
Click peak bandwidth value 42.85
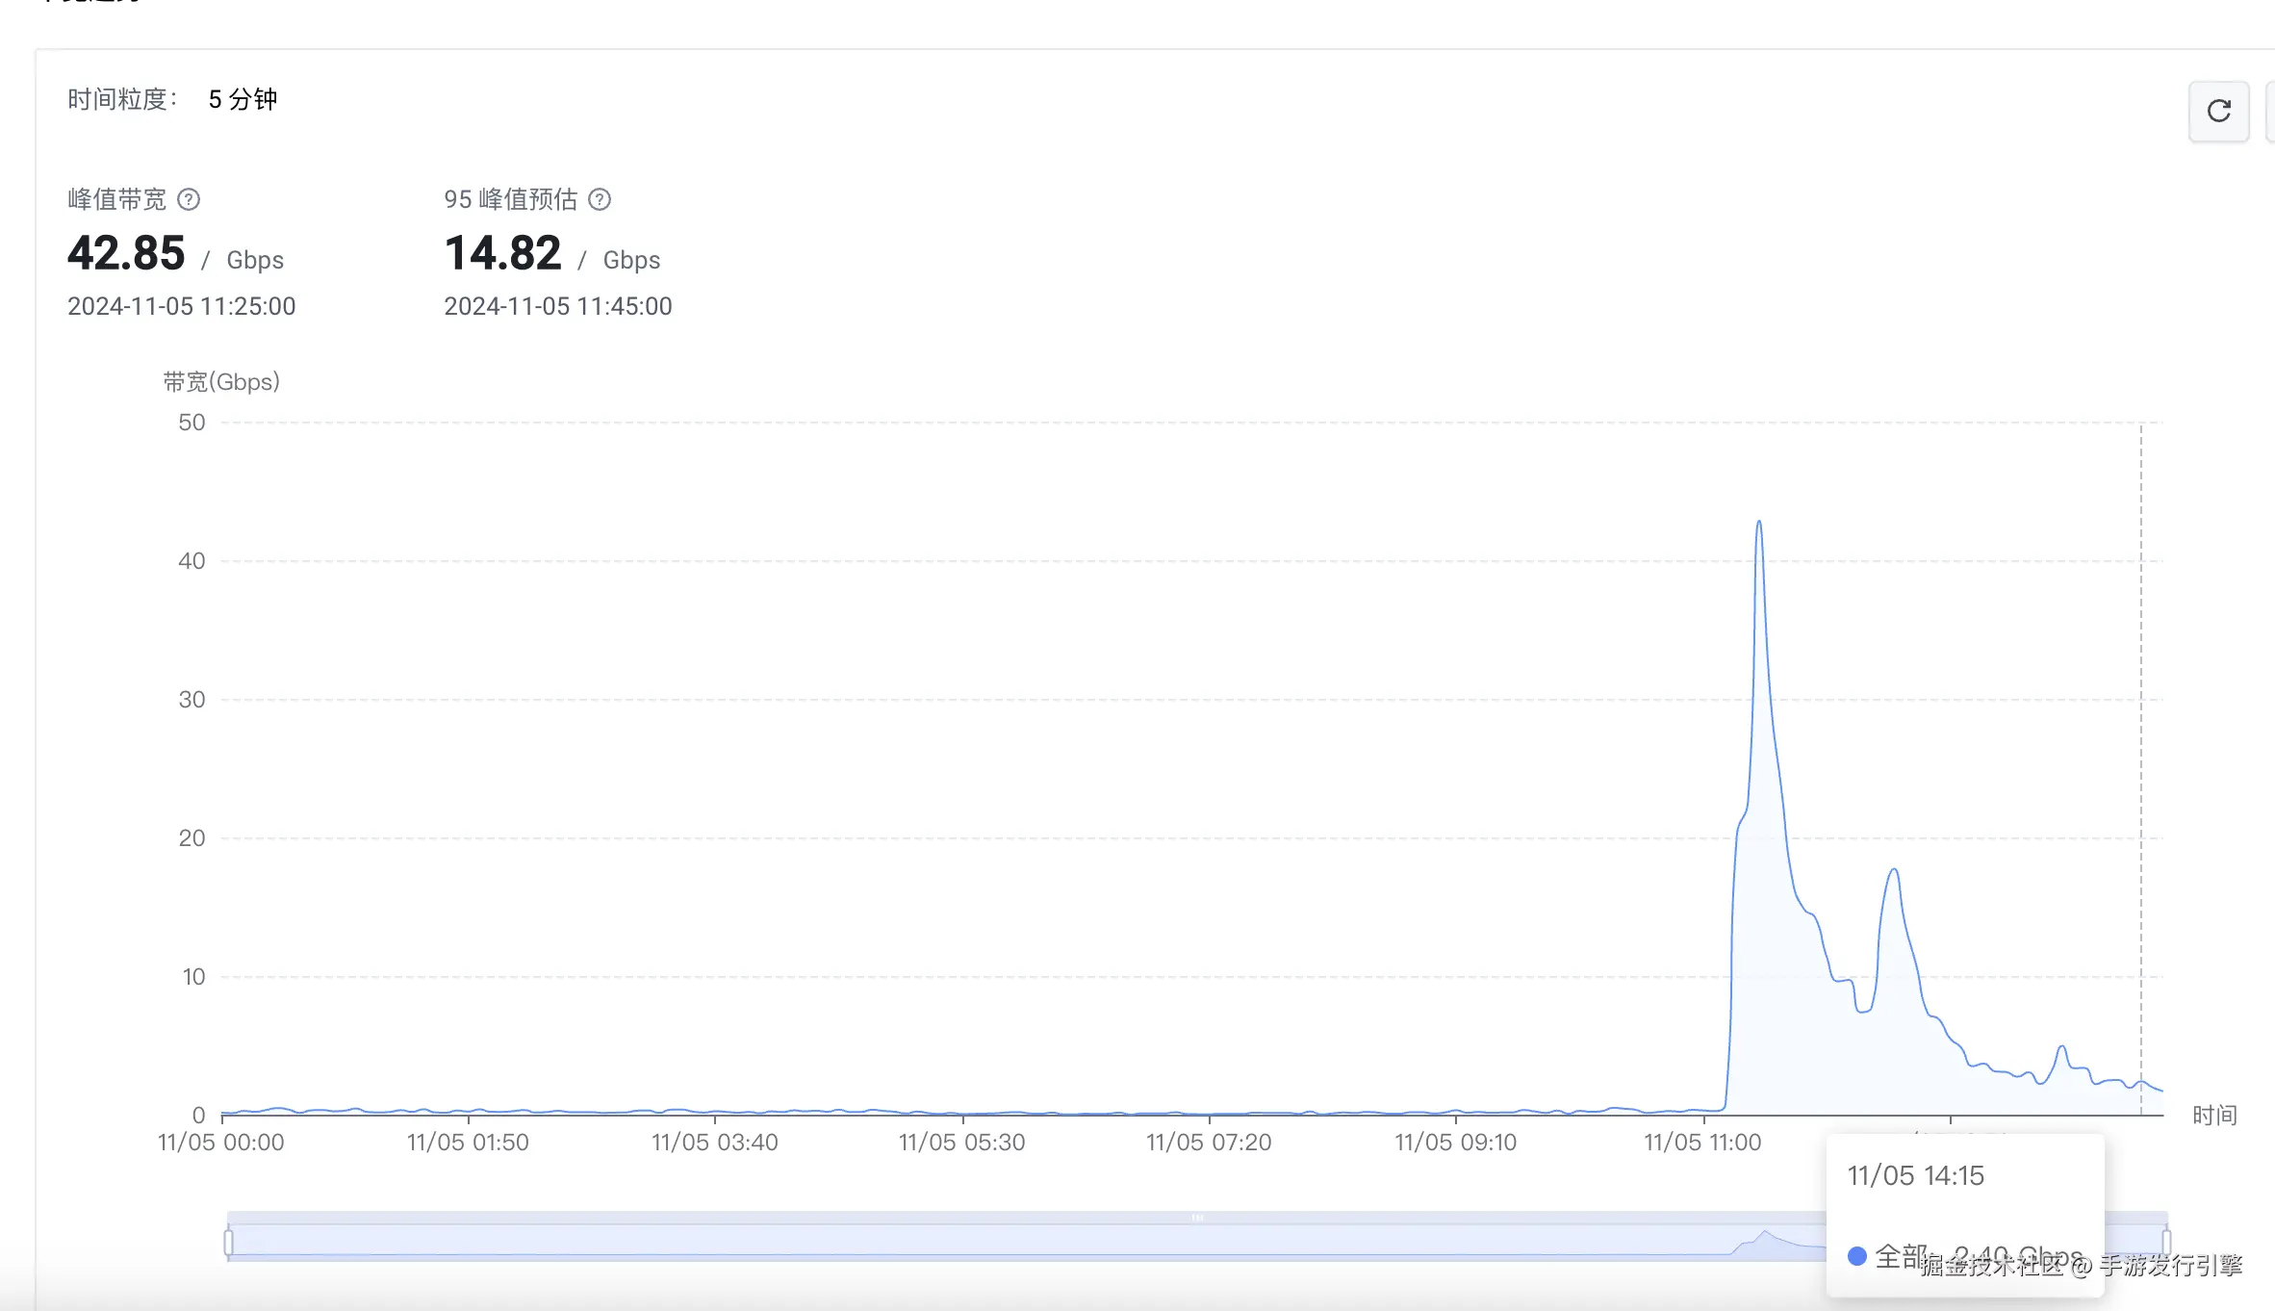coord(126,253)
